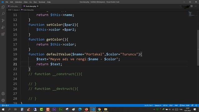Open the Manage gear icon
This screenshot has height=112, width=199.
[x=3, y=100]
